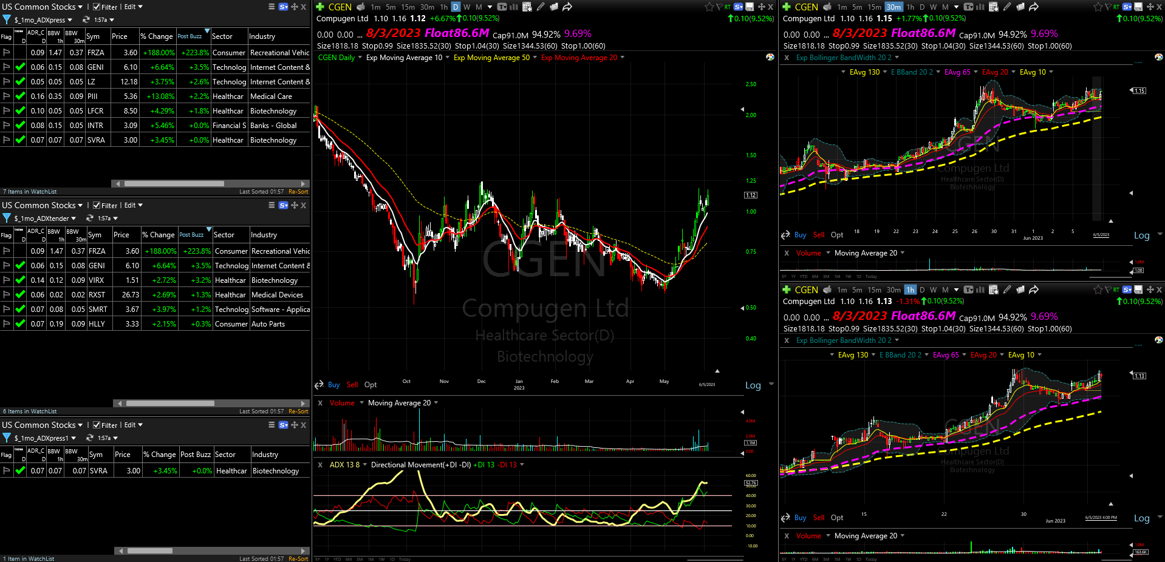Image resolution: width=1165 pixels, height=562 pixels.
Task: Toggle Log scale on the daily chart
Action: pyautogui.click(x=753, y=385)
